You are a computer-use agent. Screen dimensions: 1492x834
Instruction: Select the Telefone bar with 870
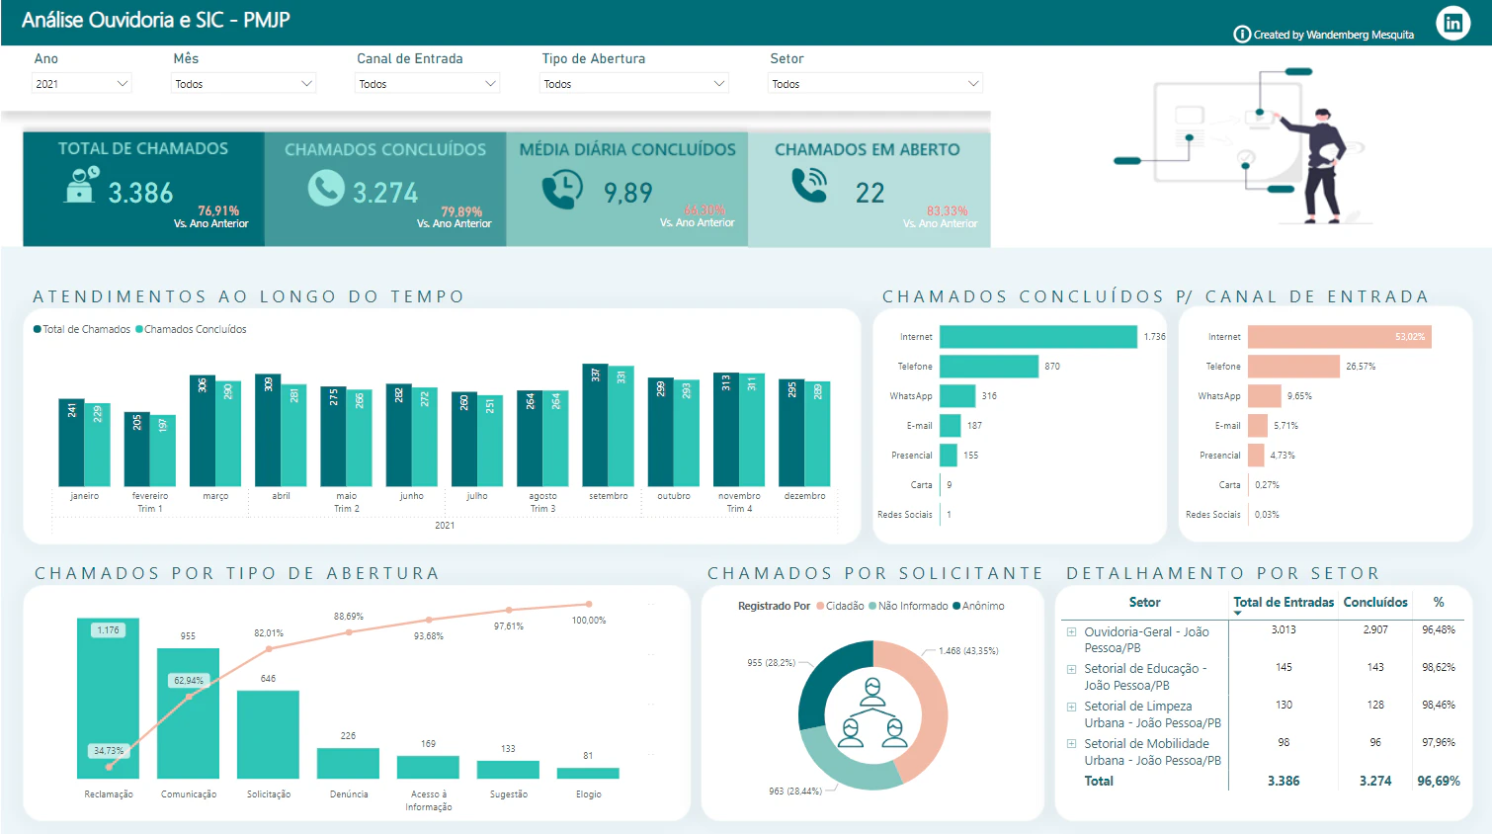click(x=989, y=367)
